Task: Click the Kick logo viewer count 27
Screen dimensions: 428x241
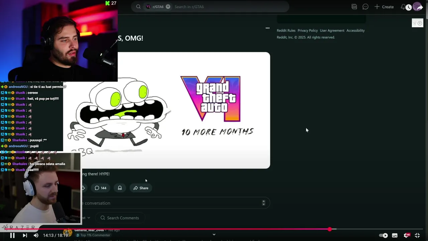Action: [111, 3]
